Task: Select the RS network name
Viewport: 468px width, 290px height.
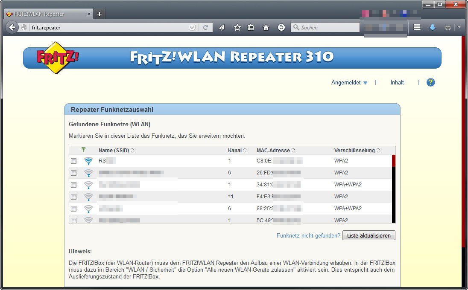Action: point(107,161)
